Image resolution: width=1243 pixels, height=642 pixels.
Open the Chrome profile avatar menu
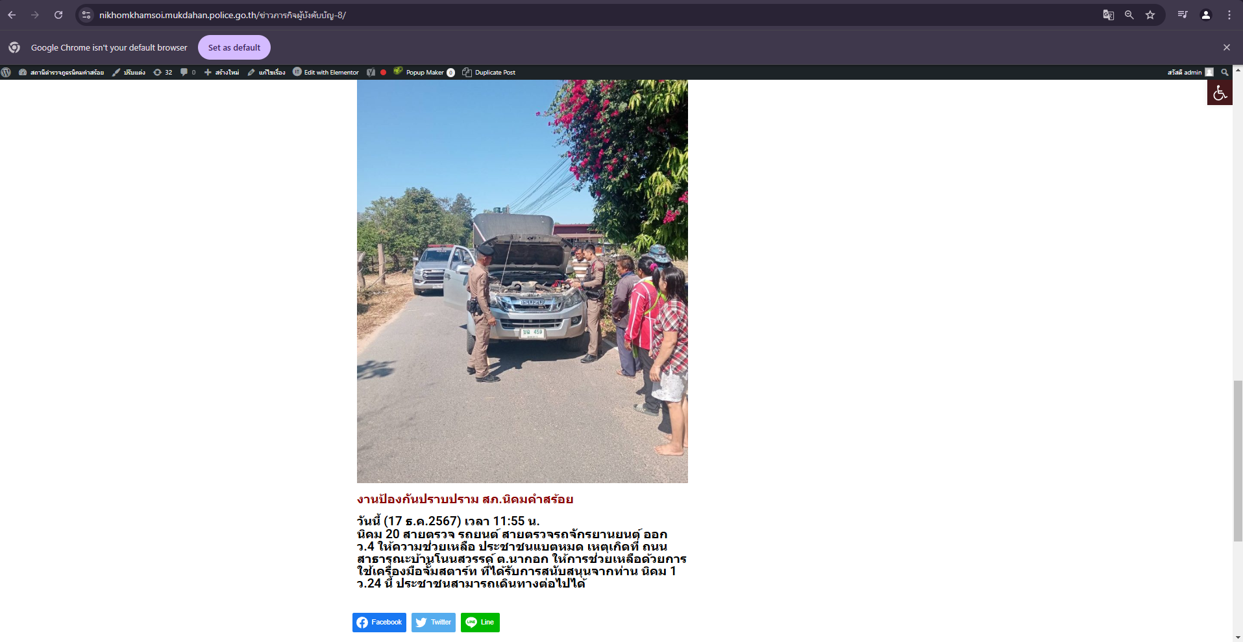tap(1206, 15)
